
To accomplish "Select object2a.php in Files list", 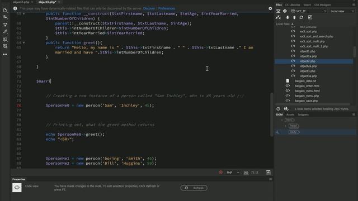I will [x=308, y=66].
